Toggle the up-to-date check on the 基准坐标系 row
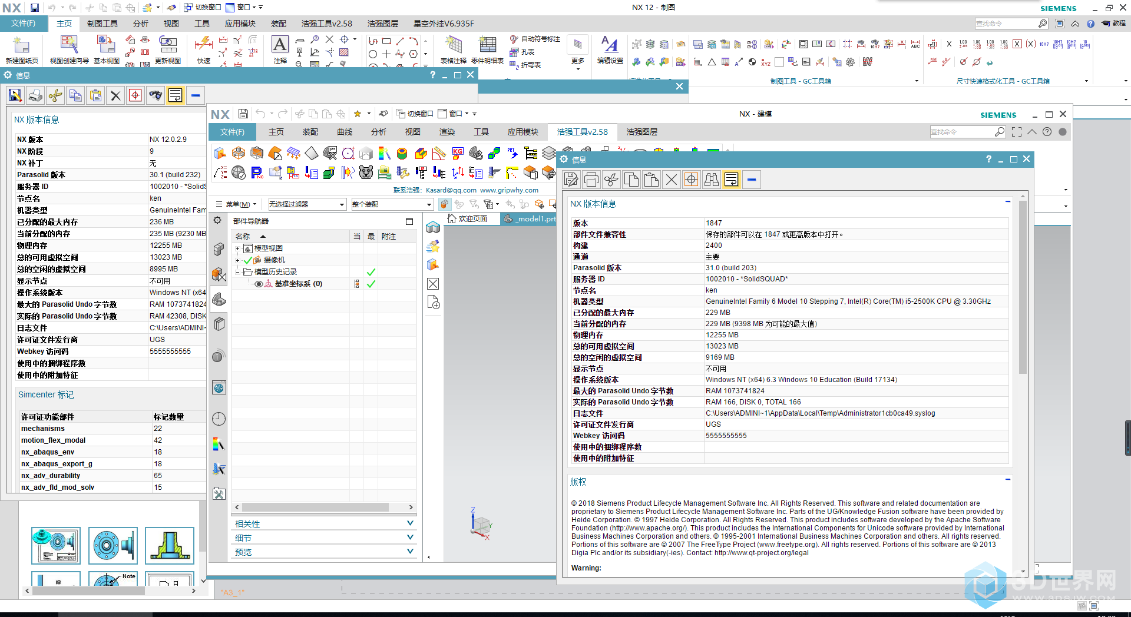 371,284
